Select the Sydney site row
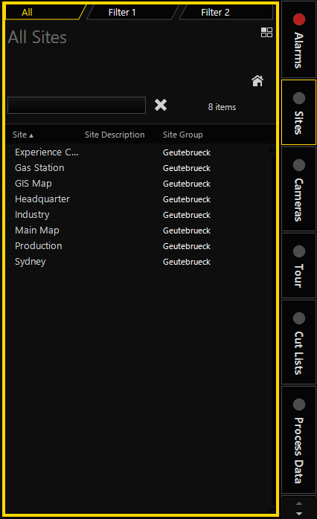317x519 pixels. coord(136,262)
